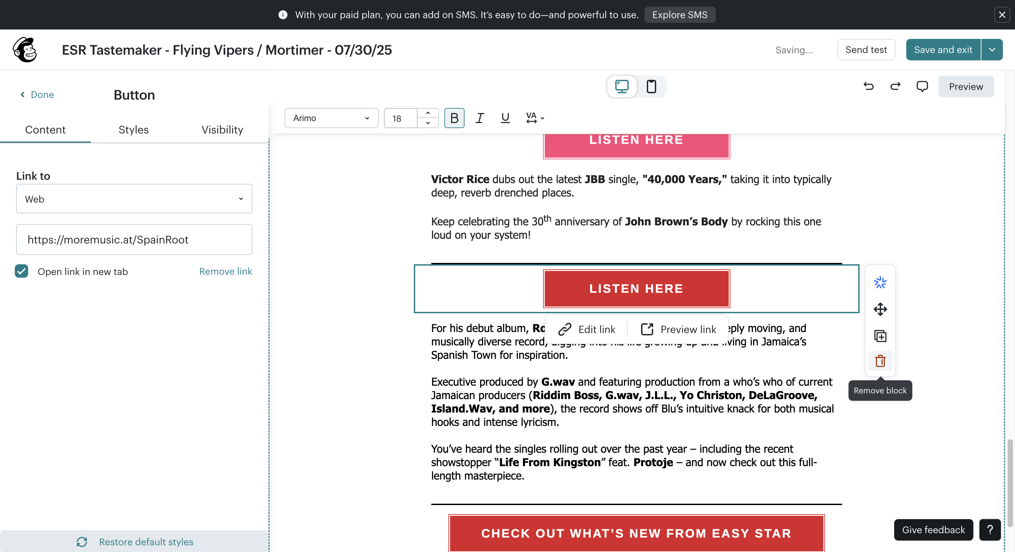This screenshot has width=1015, height=552.
Task: Click the Edit link option
Action: click(587, 329)
